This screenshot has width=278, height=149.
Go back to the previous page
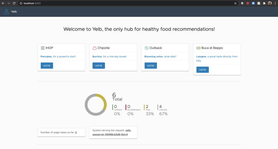[x=3, y=3]
